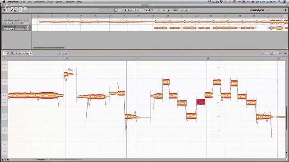Toggle cycle mode in the transport
The image size is (289, 162).
(135, 10)
